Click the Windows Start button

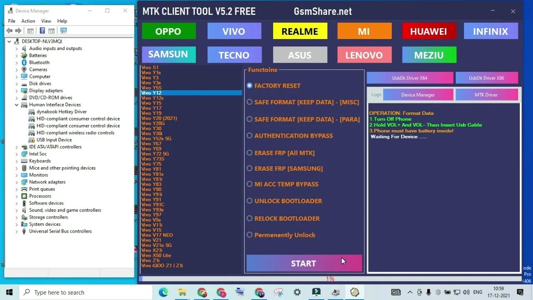pos(9,292)
